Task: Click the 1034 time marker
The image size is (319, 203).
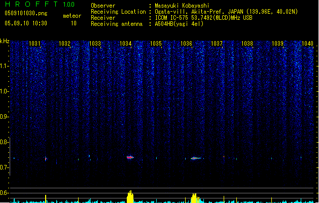Action: pos(126,43)
